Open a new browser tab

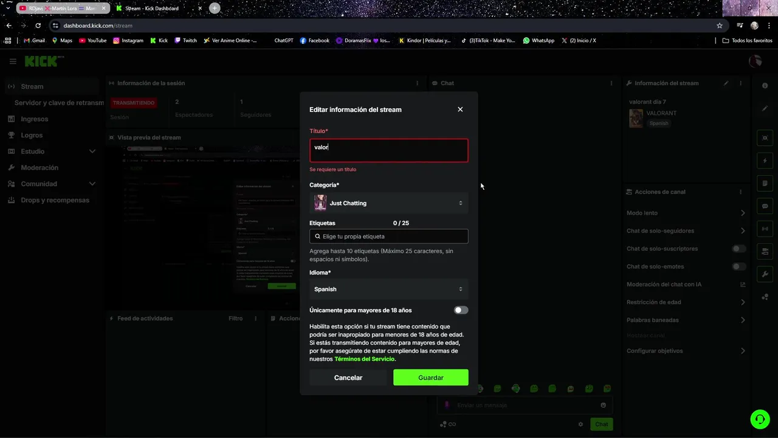coord(215,9)
